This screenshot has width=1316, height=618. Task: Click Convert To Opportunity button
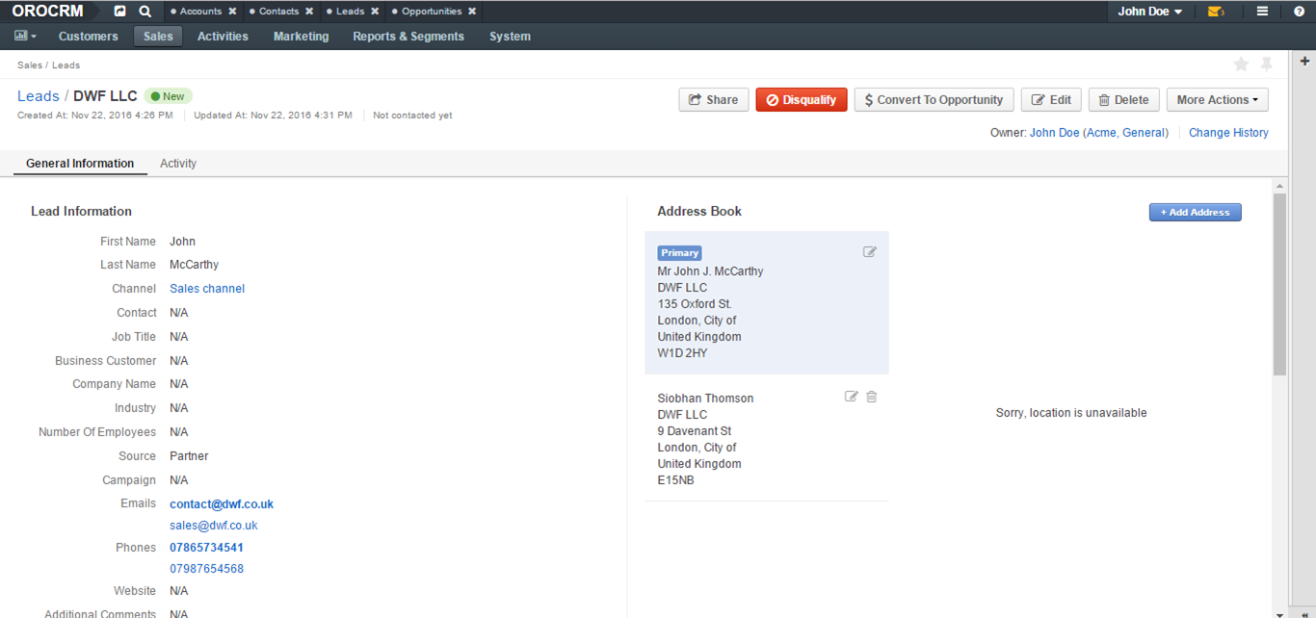click(x=934, y=100)
